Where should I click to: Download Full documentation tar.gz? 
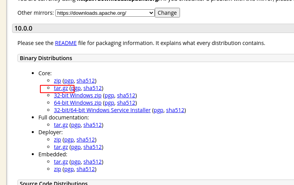(x=61, y=125)
